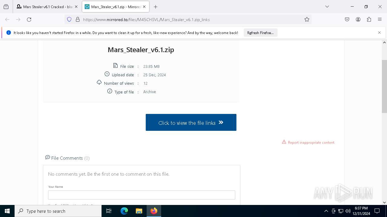This screenshot has height=217, width=387.
Task: Switch to Mars Stealer v6.1 Cracked tab
Action: pyautogui.click(x=45, y=7)
